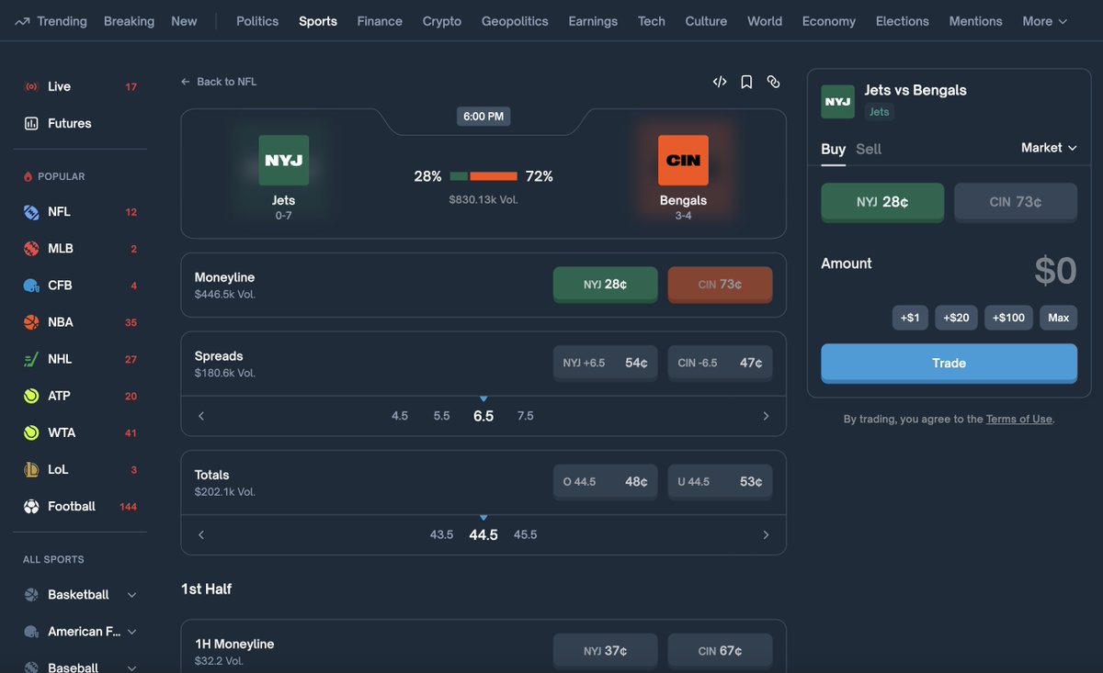The height and width of the screenshot is (673, 1103).
Task: Show next totals lines
Action: pyautogui.click(x=766, y=534)
